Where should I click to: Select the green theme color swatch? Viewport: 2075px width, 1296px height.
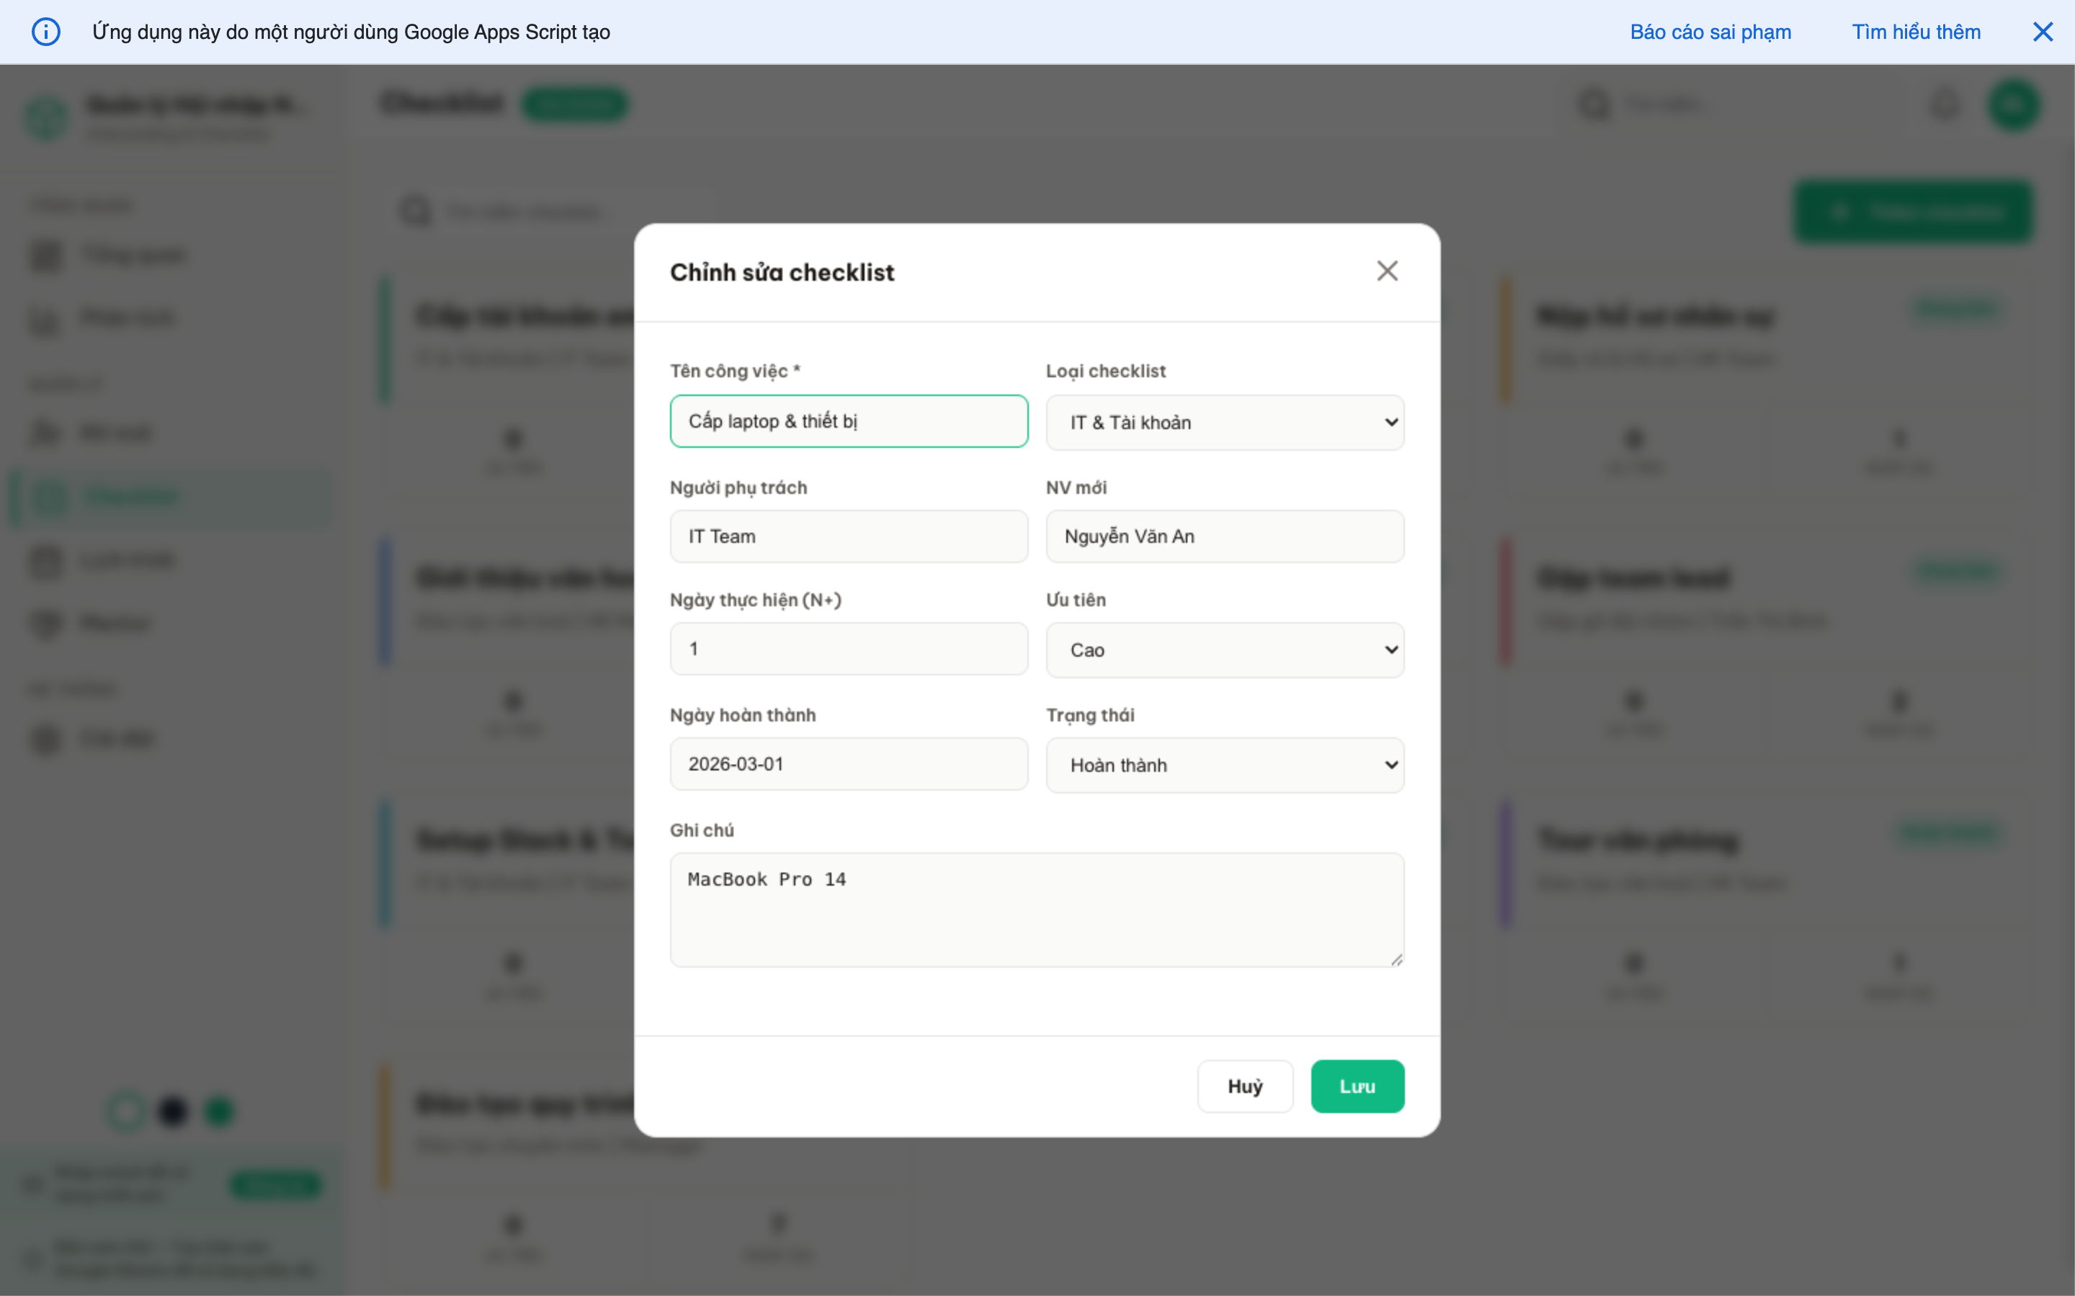click(220, 1112)
